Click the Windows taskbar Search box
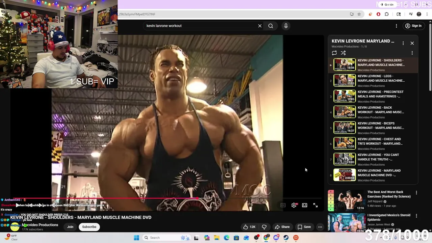The image size is (432, 243). [167, 238]
